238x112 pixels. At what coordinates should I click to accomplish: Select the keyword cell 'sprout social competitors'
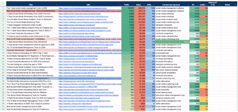tap(172, 73)
